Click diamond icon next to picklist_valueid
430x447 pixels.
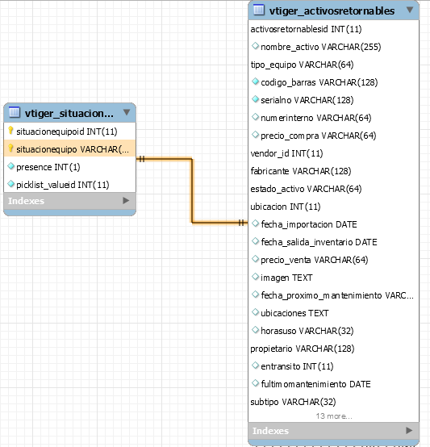[x=10, y=184]
